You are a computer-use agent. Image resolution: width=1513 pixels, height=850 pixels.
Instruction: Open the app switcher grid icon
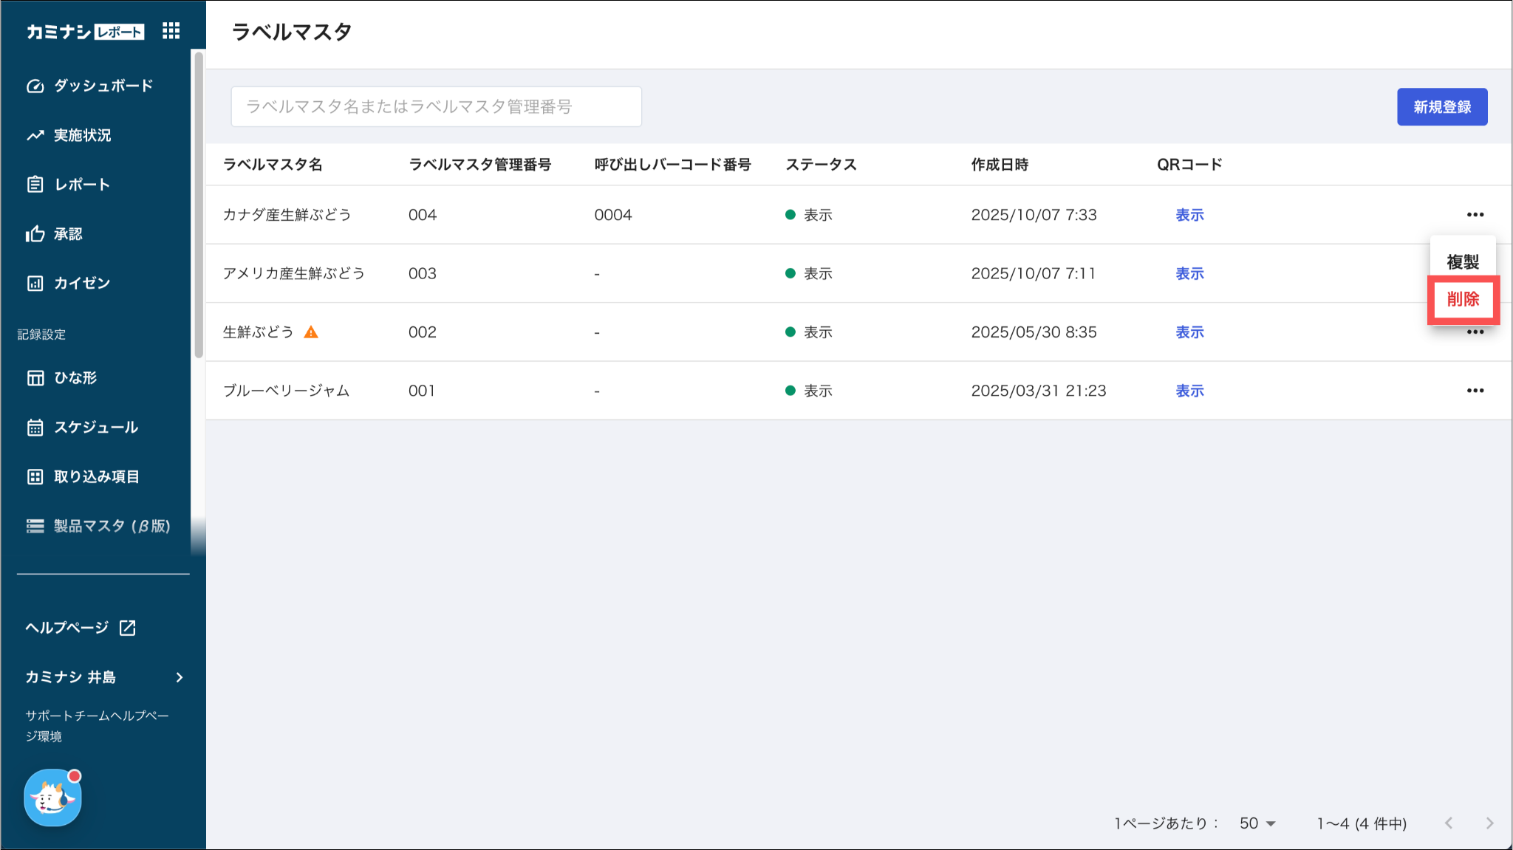[171, 31]
